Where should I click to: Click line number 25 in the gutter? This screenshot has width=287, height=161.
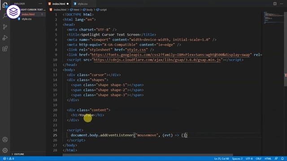coord(55,135)
